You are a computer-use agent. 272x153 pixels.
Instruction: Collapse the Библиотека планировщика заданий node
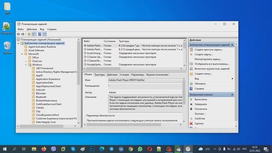coord(18,43)
